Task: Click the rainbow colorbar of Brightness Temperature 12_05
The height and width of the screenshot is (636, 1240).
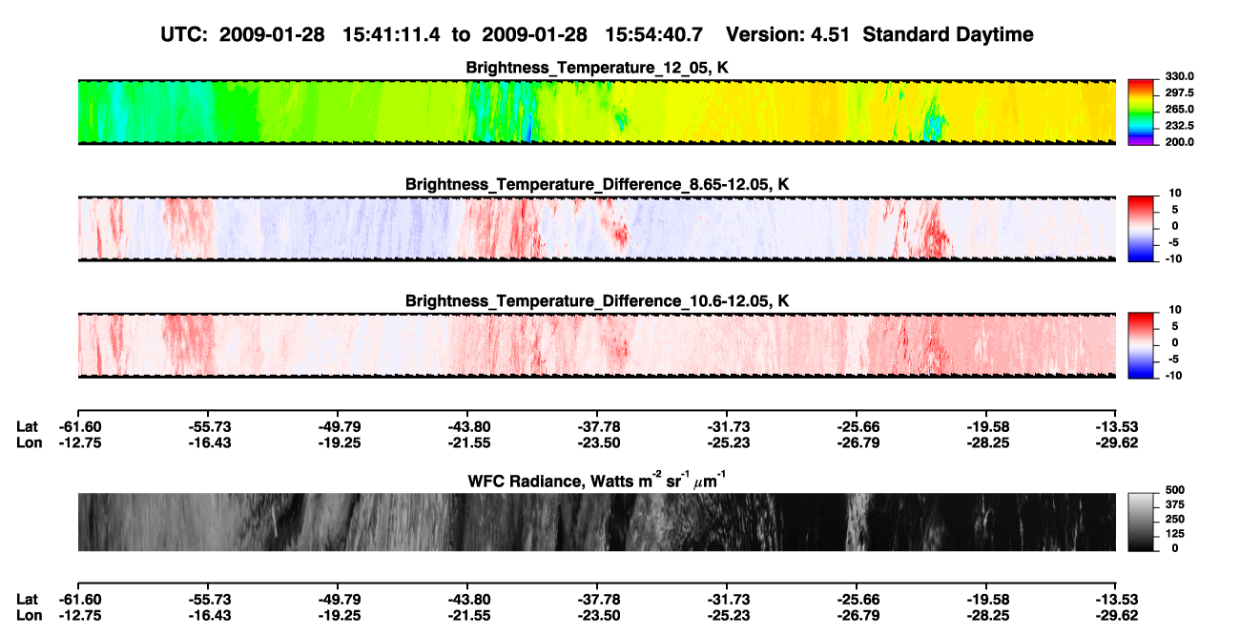Action: (x=1142, y=112)
